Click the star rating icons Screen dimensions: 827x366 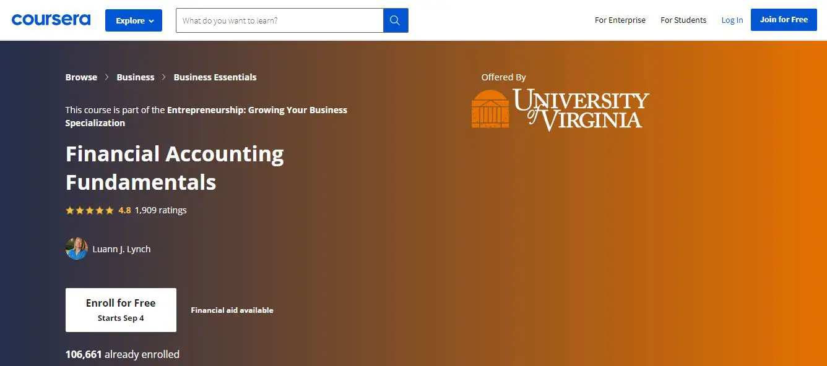coord(90,210)
